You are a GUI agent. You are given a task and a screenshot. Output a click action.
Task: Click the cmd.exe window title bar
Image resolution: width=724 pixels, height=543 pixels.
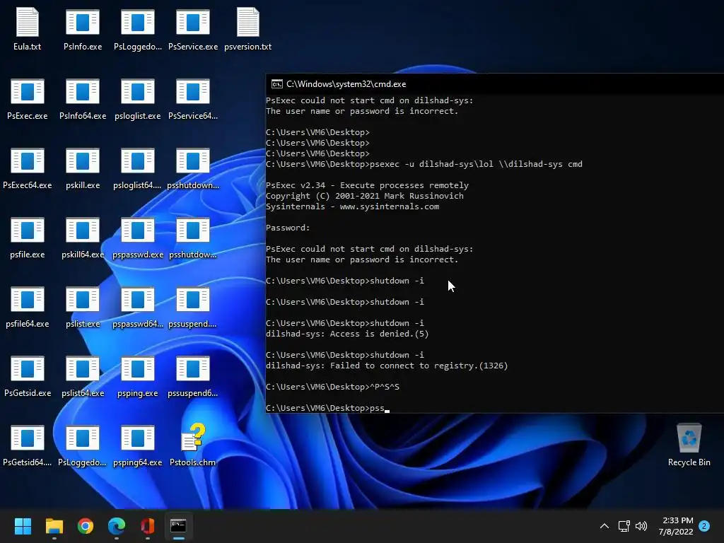495,84
